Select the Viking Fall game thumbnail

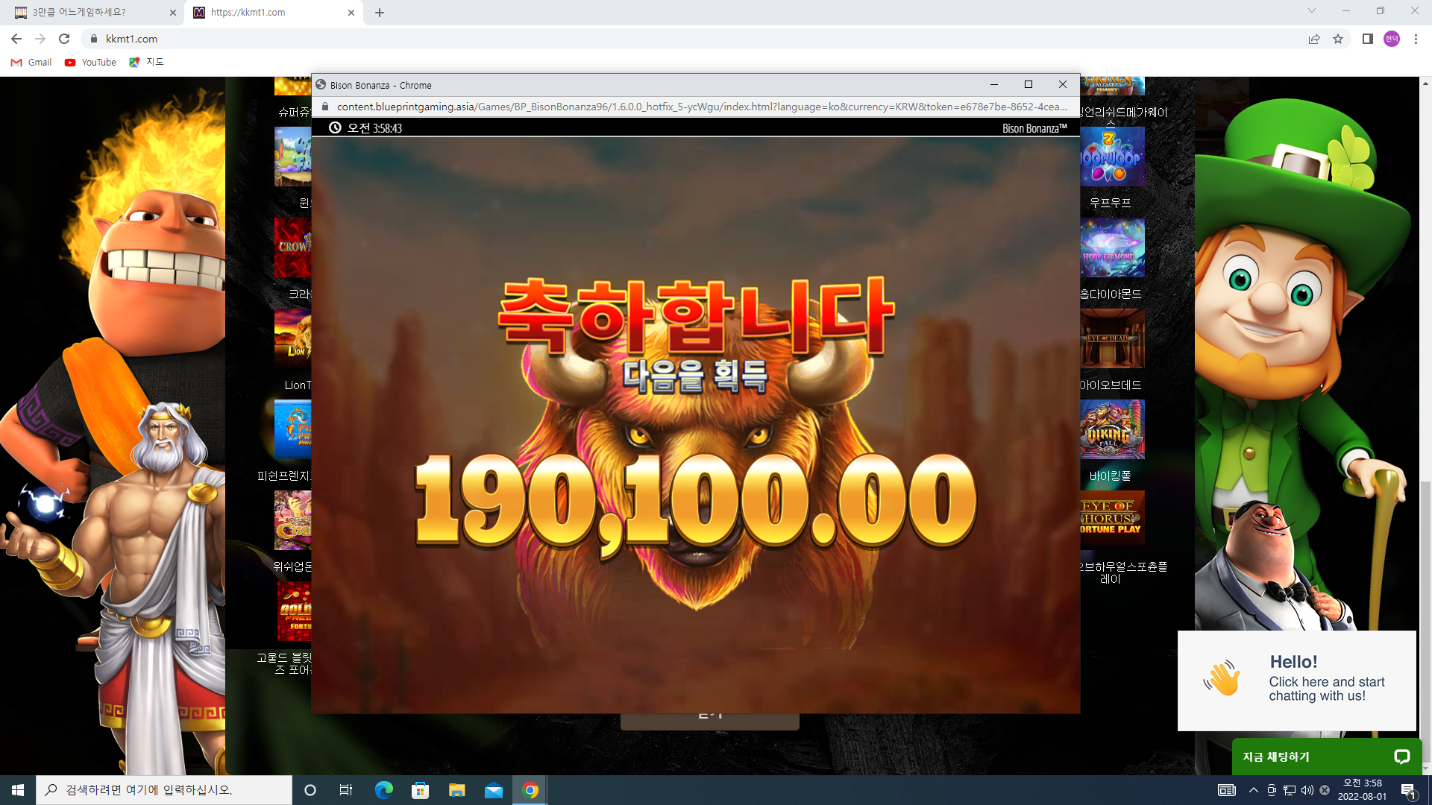1112,429
